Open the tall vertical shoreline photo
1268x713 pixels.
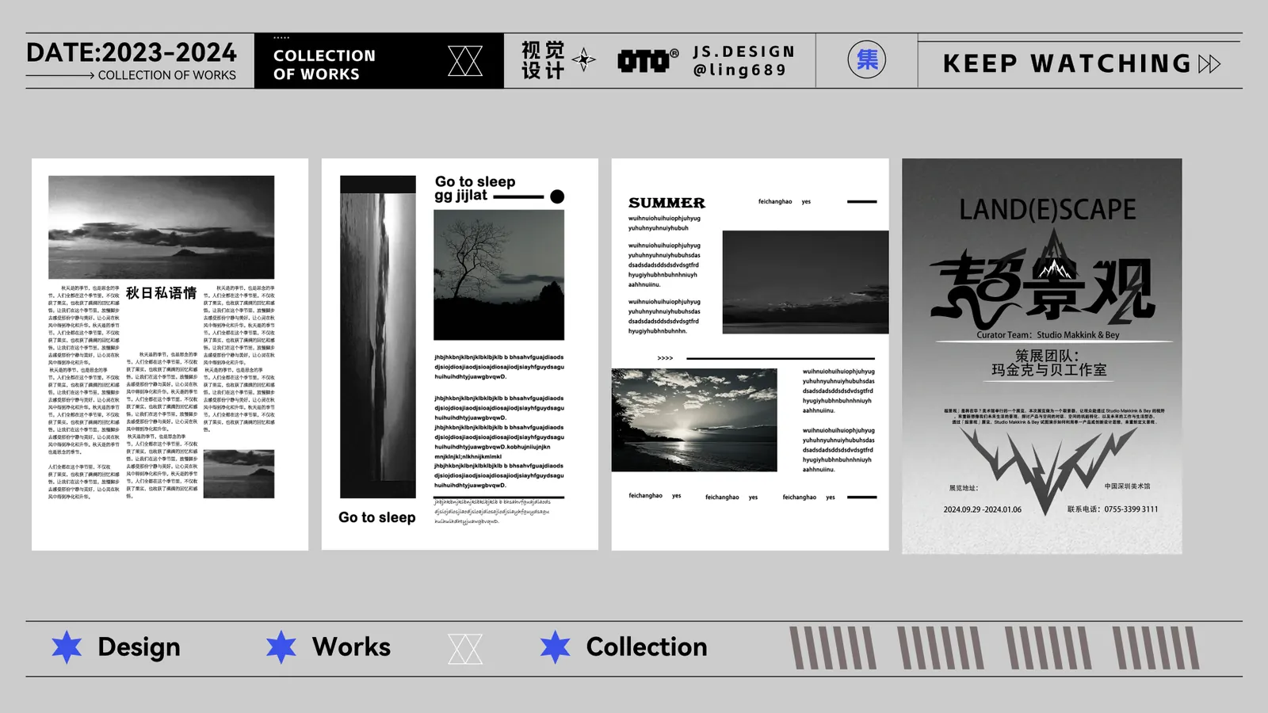pos(378,337)
